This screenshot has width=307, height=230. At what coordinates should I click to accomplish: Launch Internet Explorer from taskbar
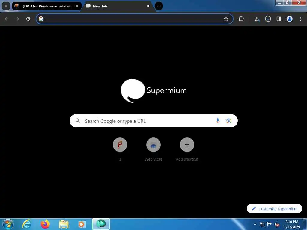coord(27,224)
